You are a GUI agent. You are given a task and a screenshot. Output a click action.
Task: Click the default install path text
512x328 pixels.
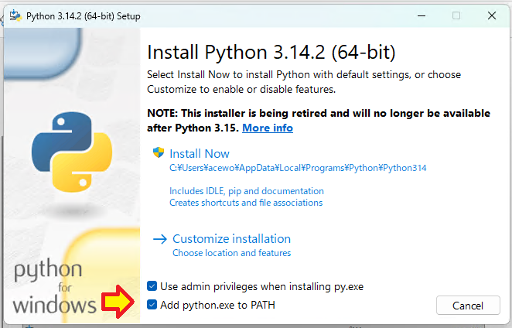click(298, 167)
